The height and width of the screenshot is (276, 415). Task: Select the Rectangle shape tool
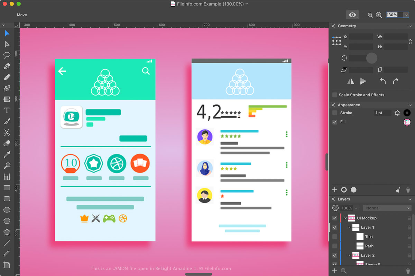[7, 188]
